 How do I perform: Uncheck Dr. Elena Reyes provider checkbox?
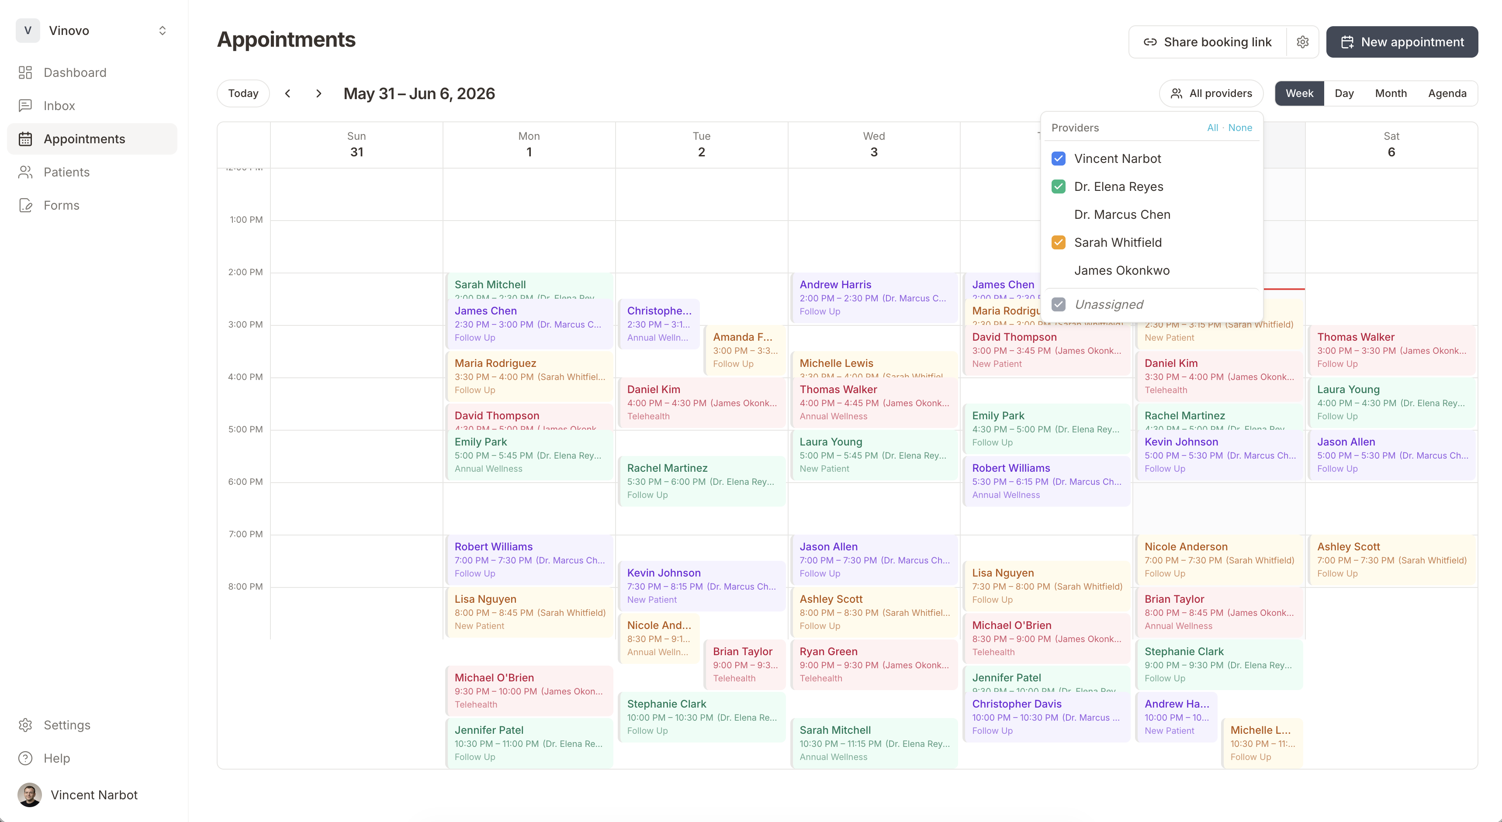pos(1058,187)
